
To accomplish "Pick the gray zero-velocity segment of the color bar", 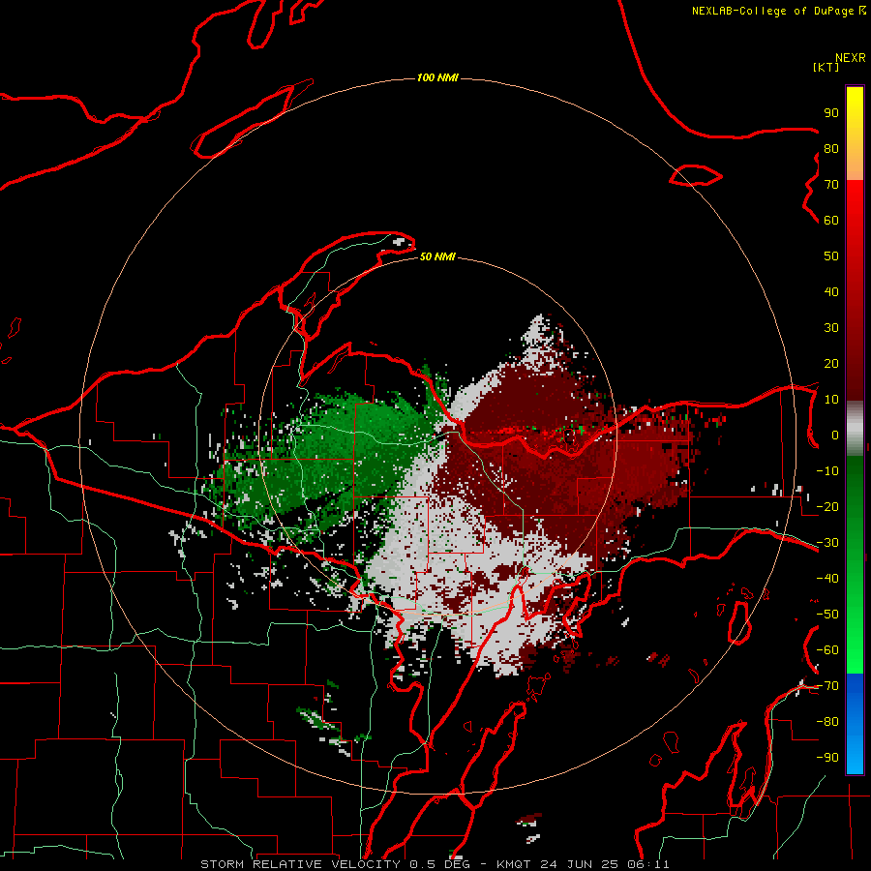I will (x=855, y=429).
